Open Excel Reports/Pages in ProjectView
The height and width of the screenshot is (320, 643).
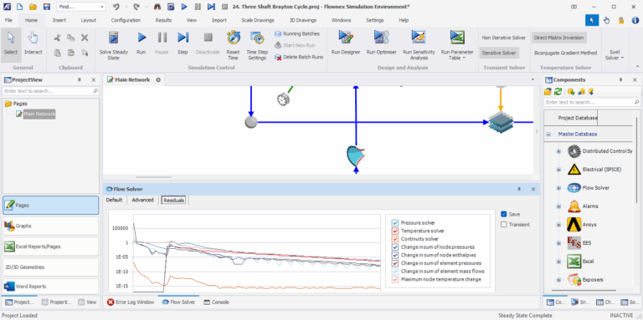[50, 246]
